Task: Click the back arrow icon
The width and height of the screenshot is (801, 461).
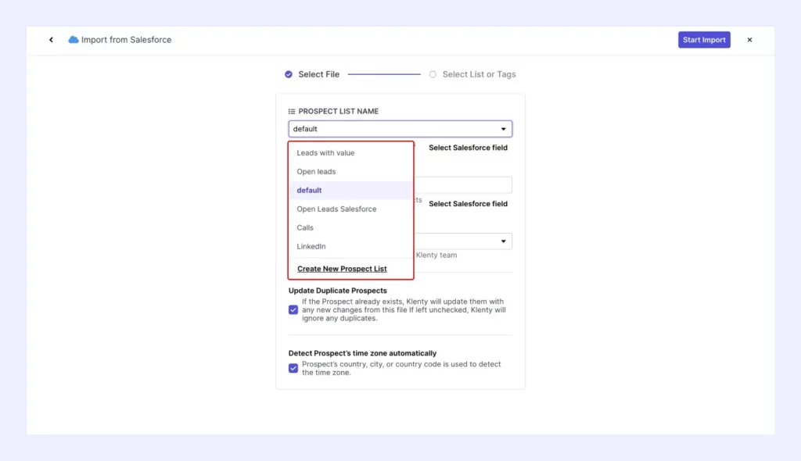Action: [x=51, y=40]
